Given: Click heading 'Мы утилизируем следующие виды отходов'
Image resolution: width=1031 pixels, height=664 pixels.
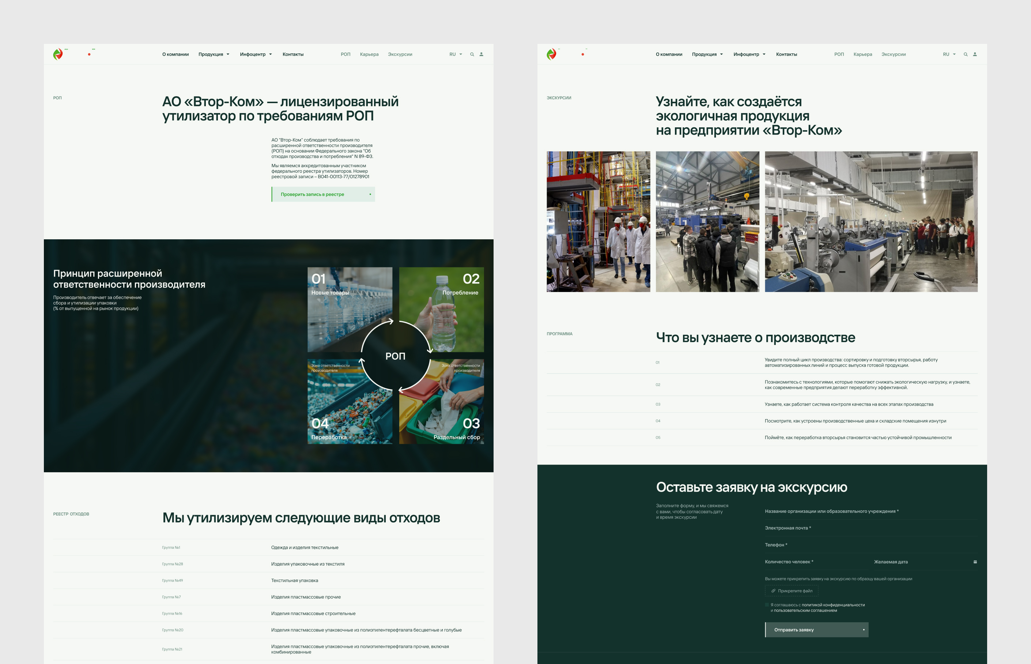Looking at the screenshot, I should pyautogui.click(x=301, y=518).
